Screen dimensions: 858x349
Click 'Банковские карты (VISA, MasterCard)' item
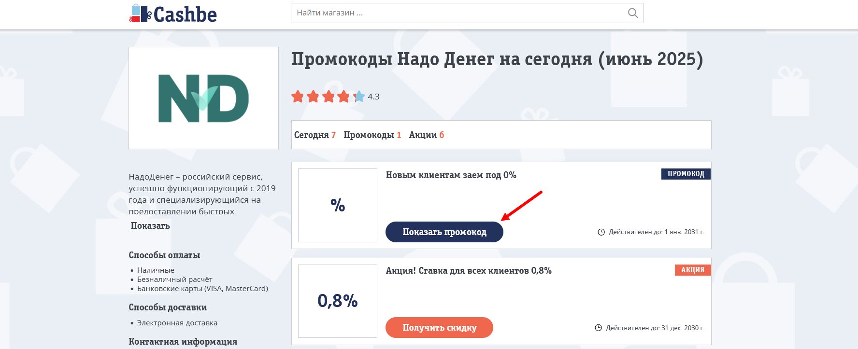pyautogui.click(x=202, y=289)
